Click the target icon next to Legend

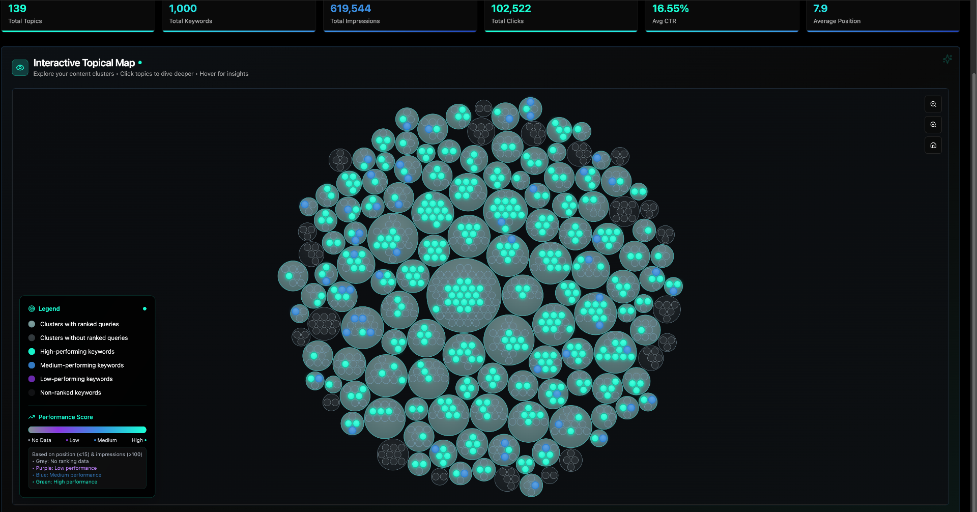[x=32, y=309]
